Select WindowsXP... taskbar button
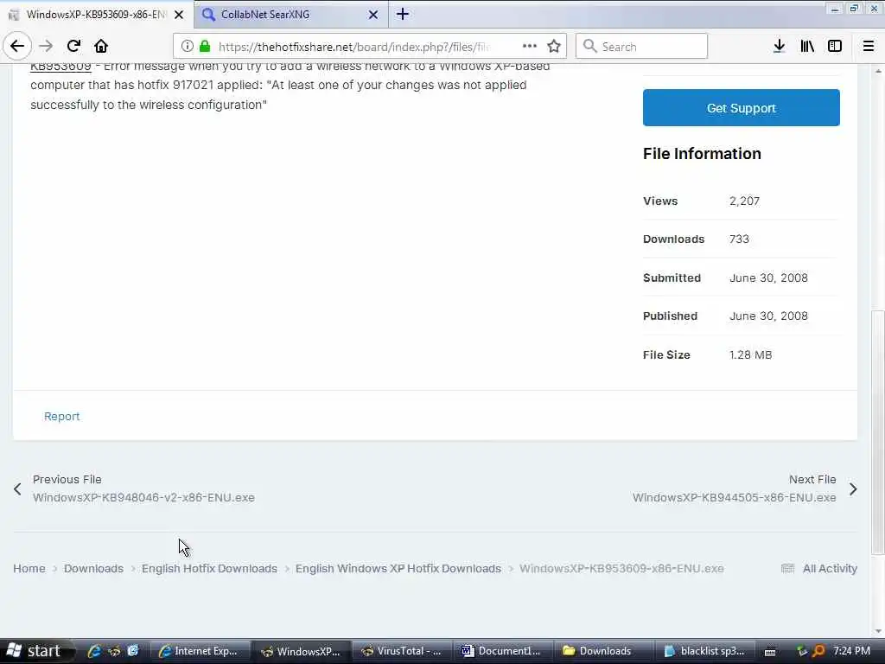This screenshot has height=664, width=885. [302, 651]
